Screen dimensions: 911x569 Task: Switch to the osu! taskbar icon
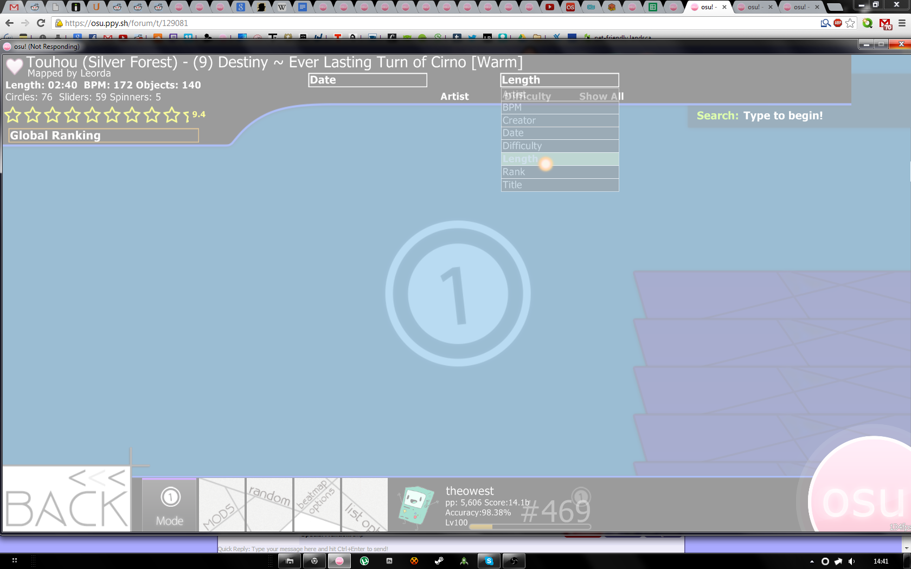coord(339,561)
